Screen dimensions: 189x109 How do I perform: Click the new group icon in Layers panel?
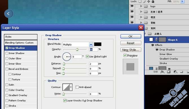(x=181, y=72)
